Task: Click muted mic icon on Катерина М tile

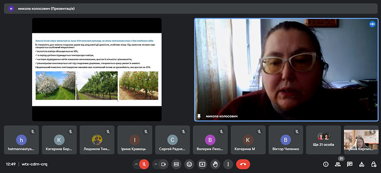Action: pyautogui.click(x=259, y=132)
